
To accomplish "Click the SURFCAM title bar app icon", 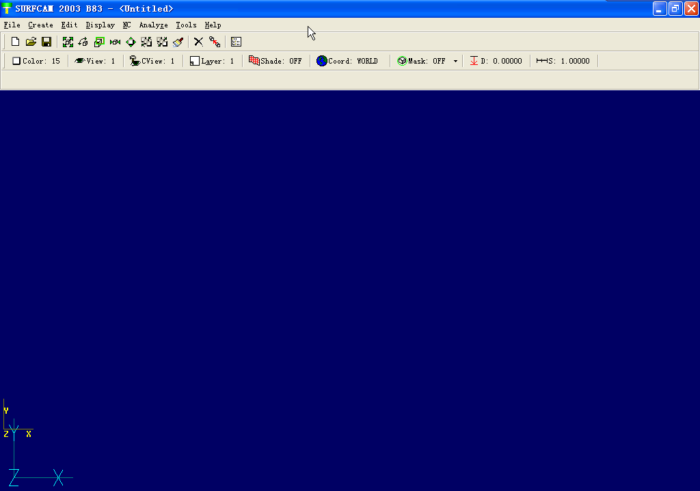I will (x=7, y=8).
